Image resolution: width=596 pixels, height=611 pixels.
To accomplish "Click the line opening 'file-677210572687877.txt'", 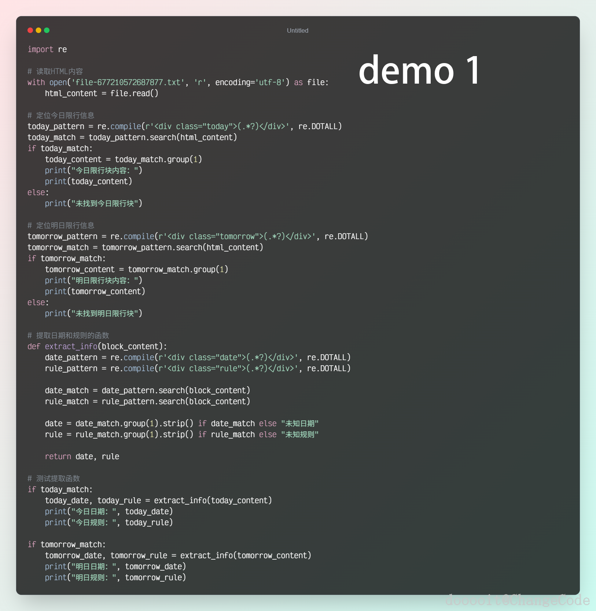I will (178, 83).
